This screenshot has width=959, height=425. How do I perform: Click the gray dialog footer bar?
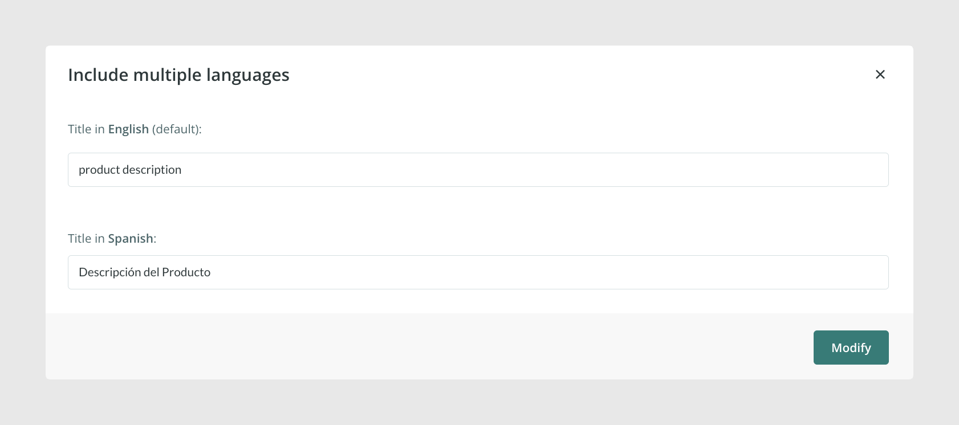point(428,346)
